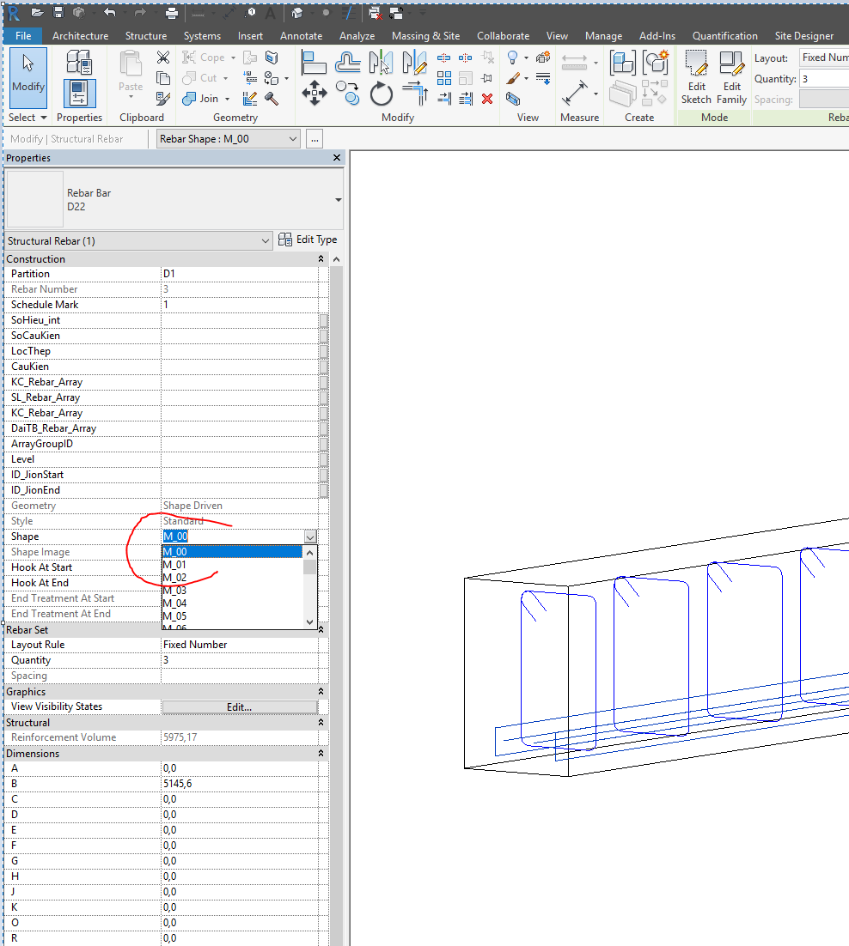
Task: Switch to the Structure tab
Action: pyautogui.click(x=145, y=35)
